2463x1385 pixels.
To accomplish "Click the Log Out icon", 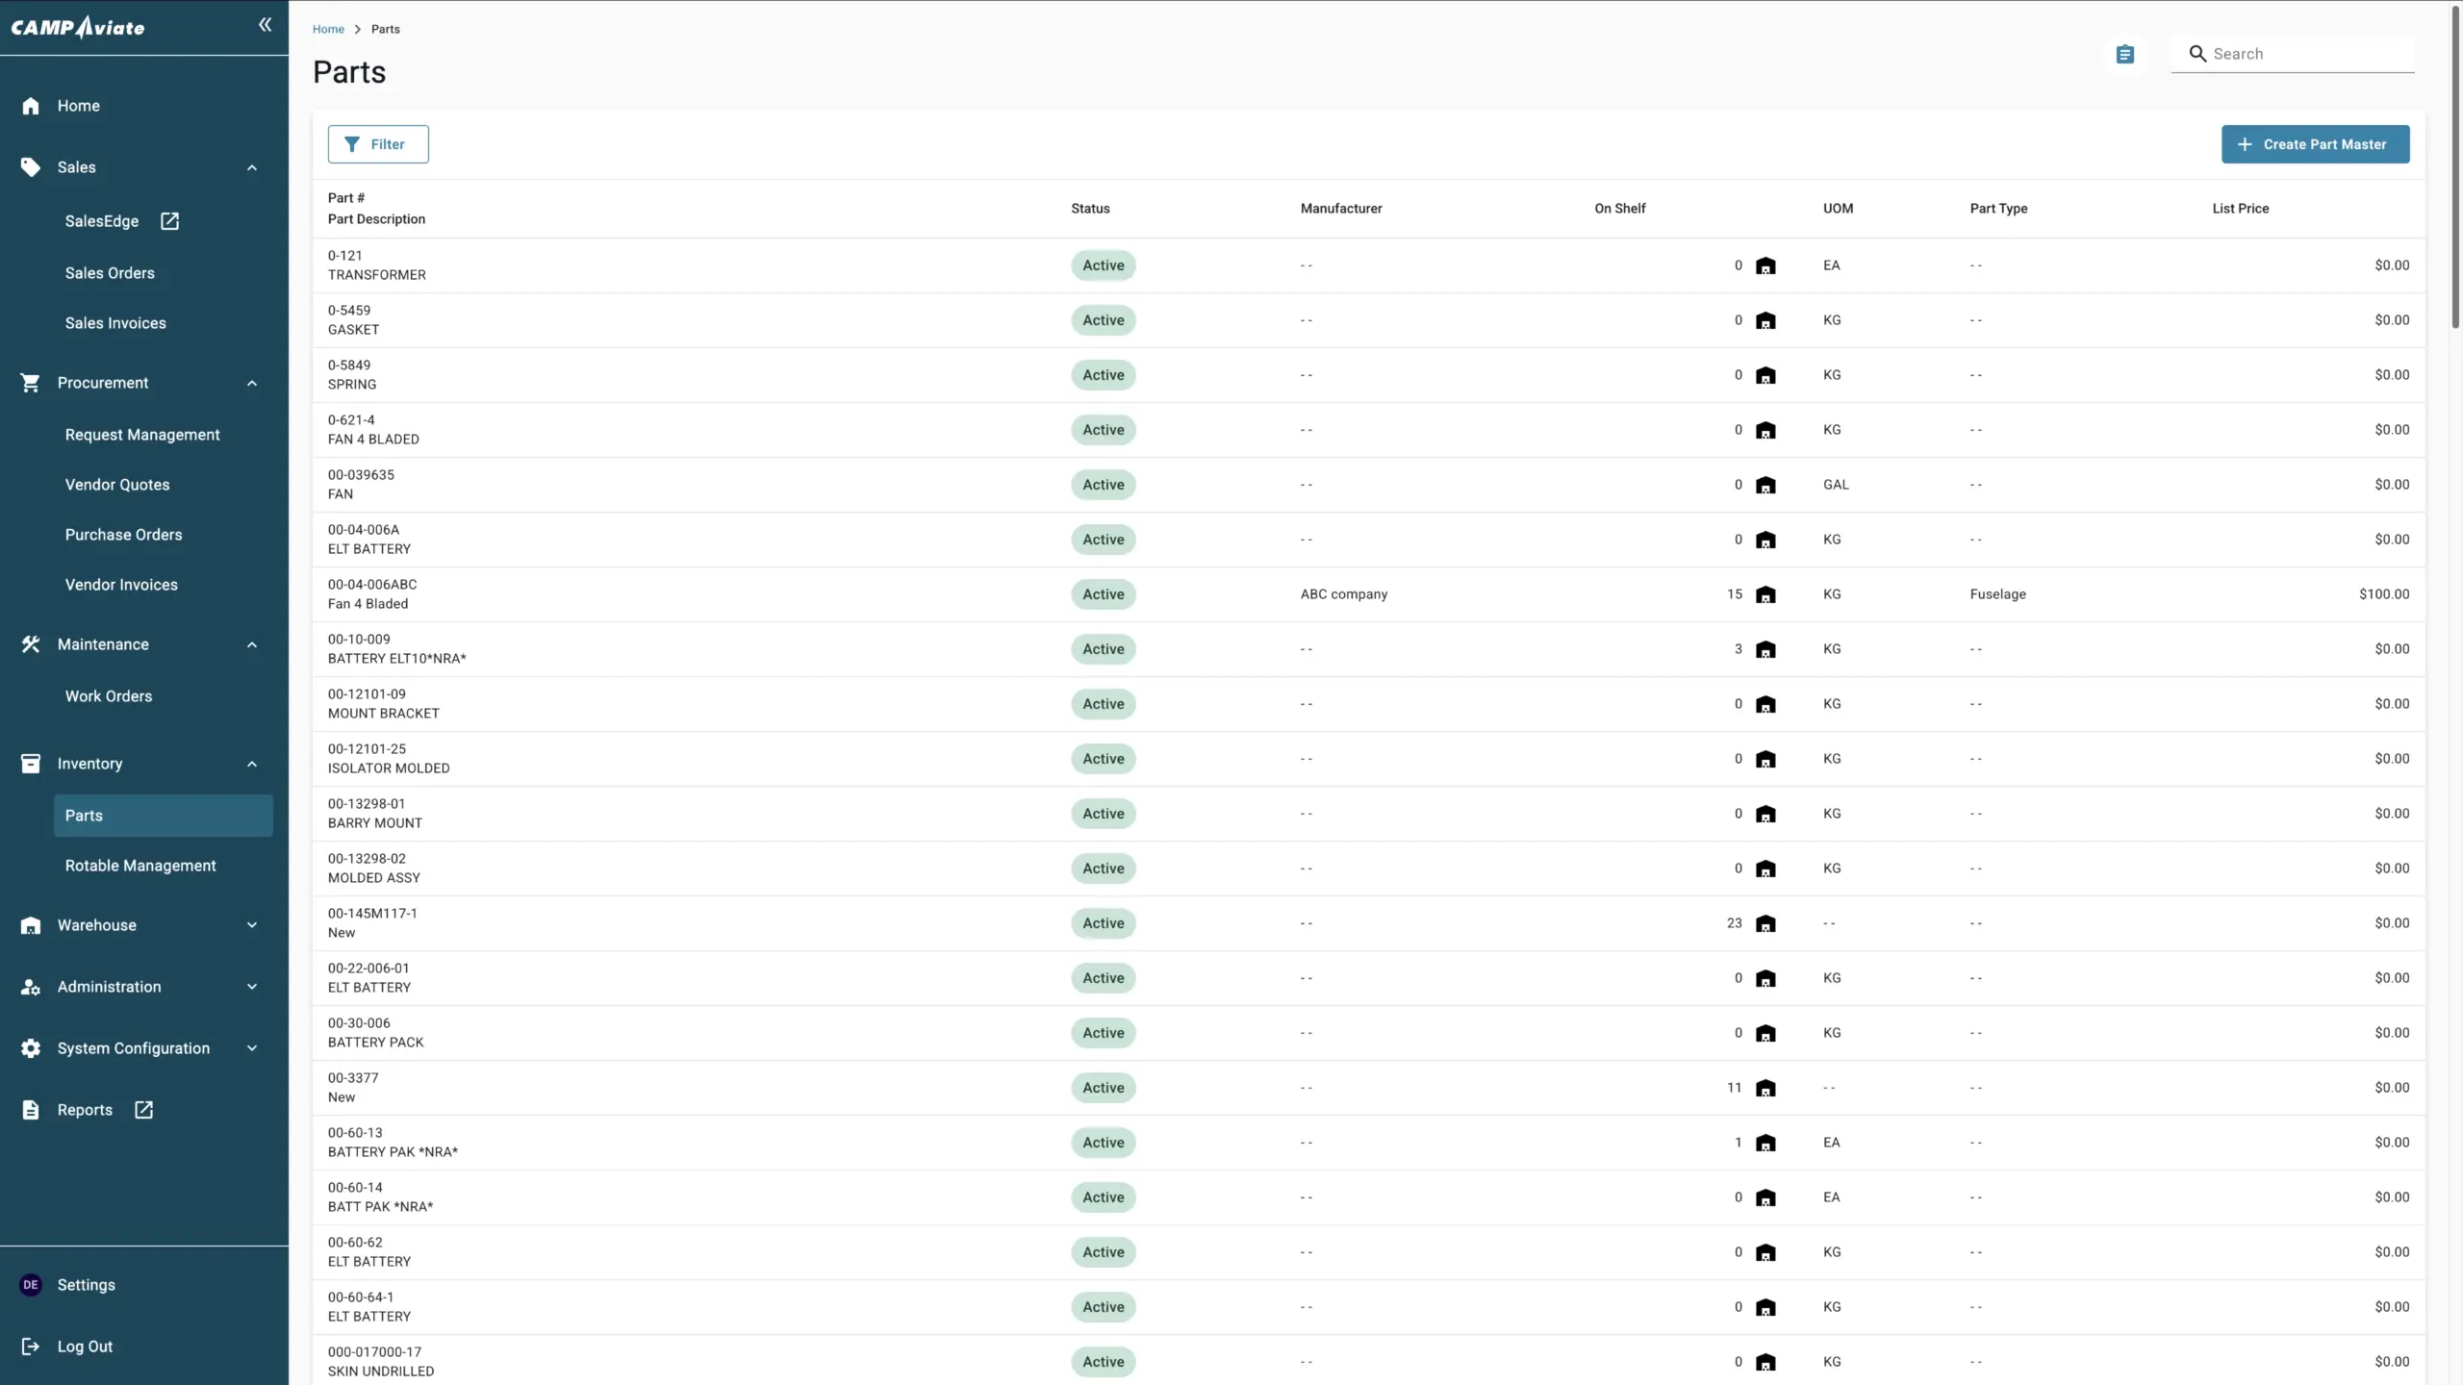I will 31,1347.
